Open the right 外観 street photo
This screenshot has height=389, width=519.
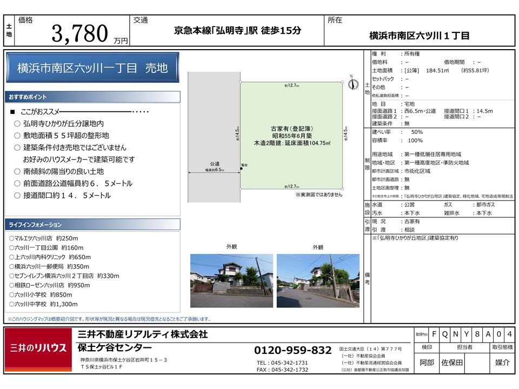(x=318, y=273)
